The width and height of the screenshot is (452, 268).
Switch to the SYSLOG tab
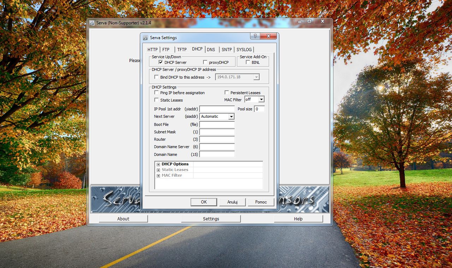[x=244, y=50]
